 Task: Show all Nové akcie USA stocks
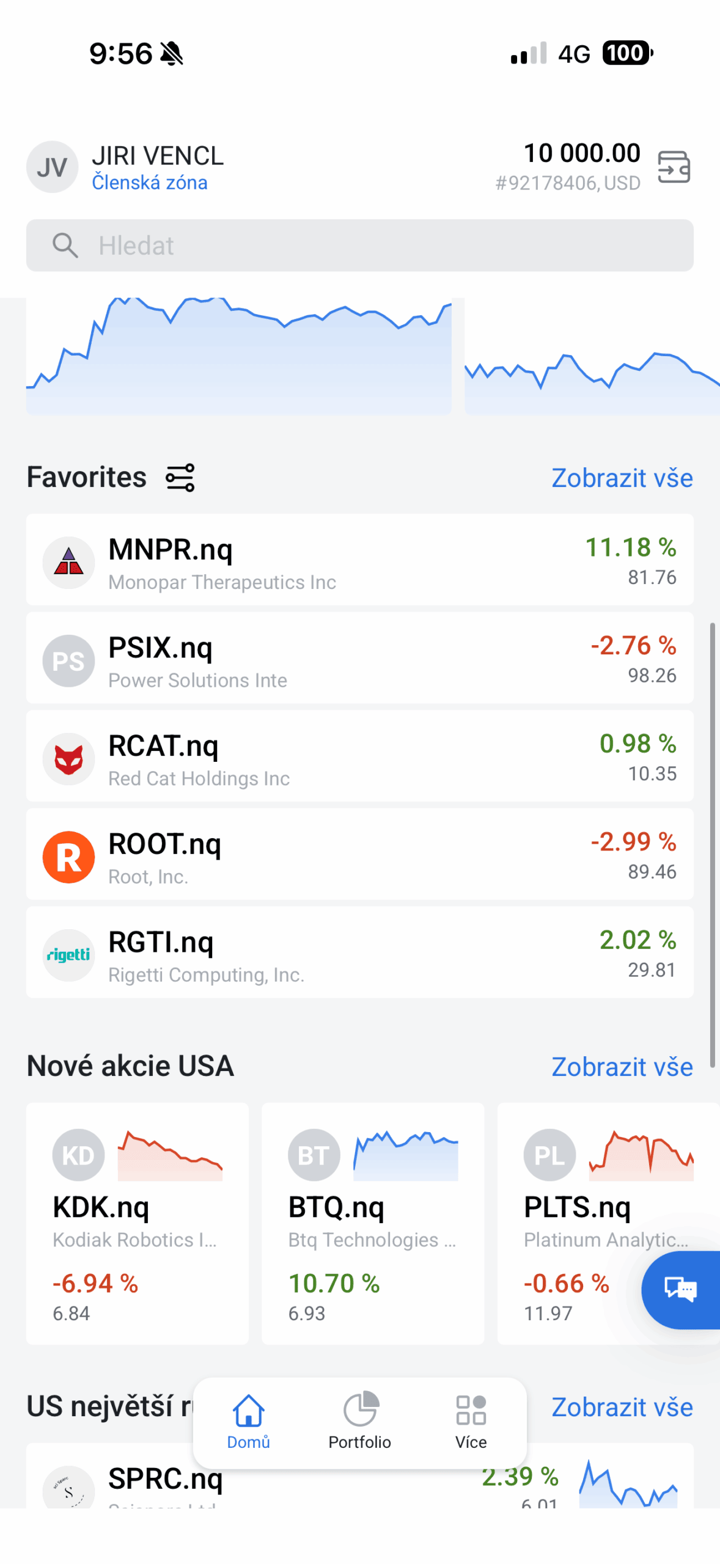pos(622,1067)
